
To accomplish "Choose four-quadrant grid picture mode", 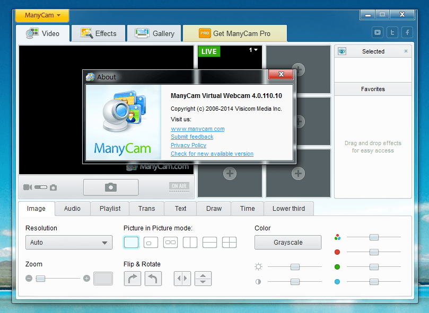I will click(229, 242).
